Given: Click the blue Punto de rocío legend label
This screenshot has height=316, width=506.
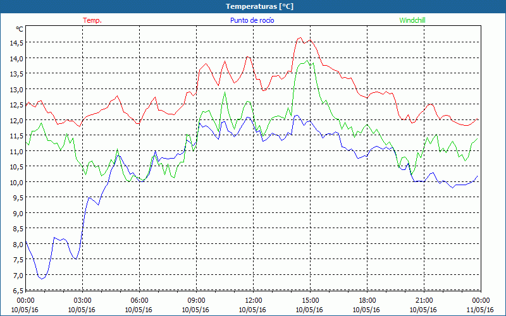Looking at the screenshot, I should 252,20.
